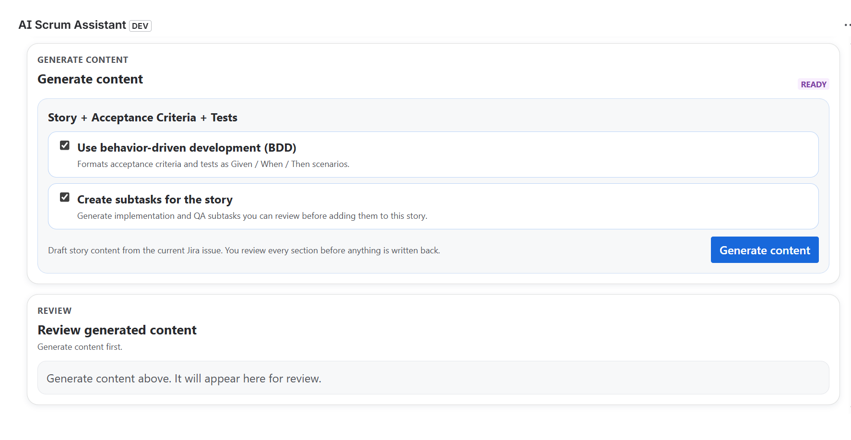The image size is (851, 440).
Task: Switch to the Review generated content heading
Action: click(117, 330)
